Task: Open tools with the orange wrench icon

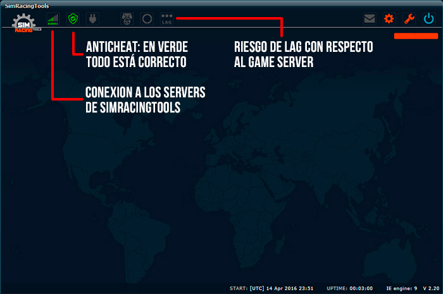Action: point(409,20)
